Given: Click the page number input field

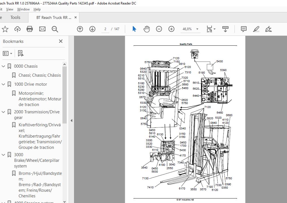Looking at the screenshot, I should click(x=105, y=29).
